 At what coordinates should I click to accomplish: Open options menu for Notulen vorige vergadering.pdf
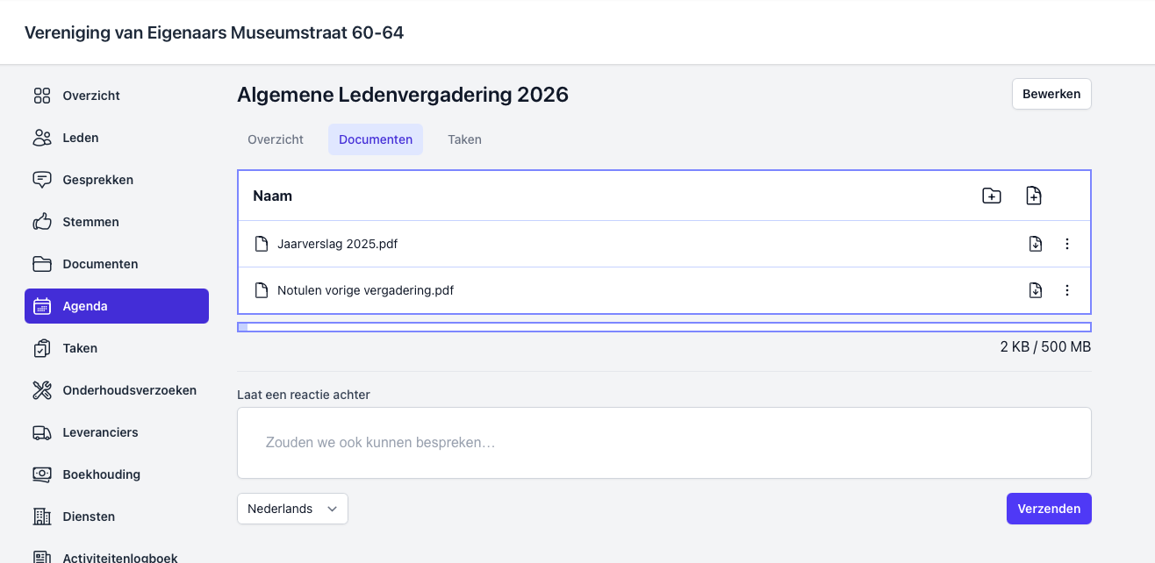(x=1067, y=290)
